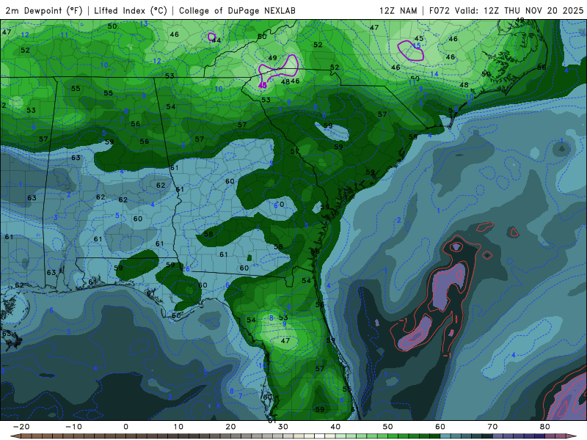Click the blue "15" inside the purple contour
Viewport: 587px width, 440px height.
tap(417, 45)
